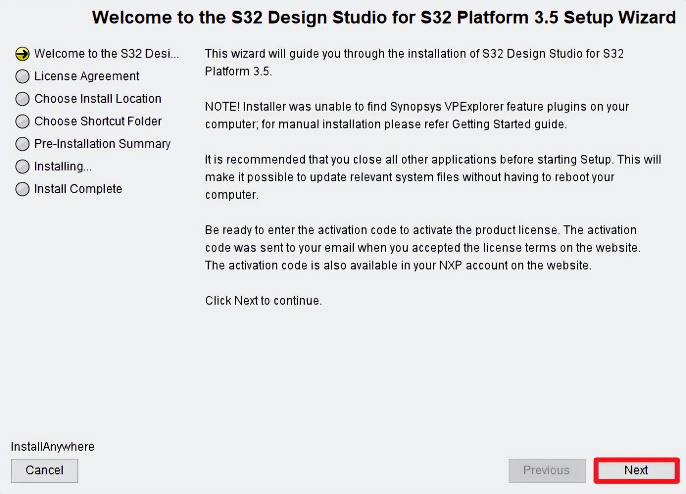Screen dimensions: 686x494
Task: Click the circle icon beside Pre-Installation Summary
Action: pos(23,144)
